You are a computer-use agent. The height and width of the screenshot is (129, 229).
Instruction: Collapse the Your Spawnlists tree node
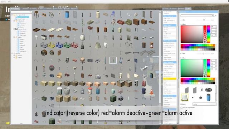(x=12, y=15)
